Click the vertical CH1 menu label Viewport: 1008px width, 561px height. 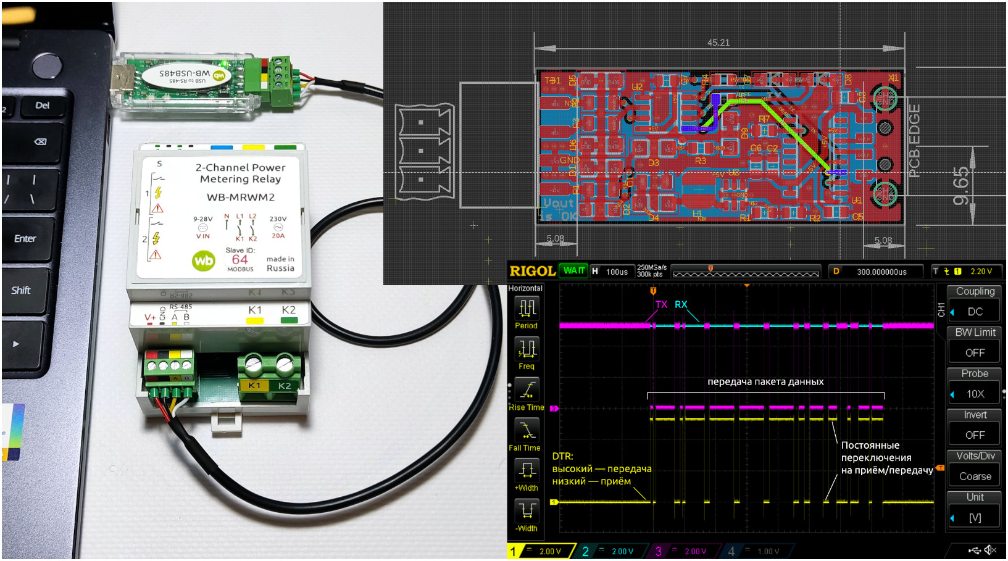[x=941, y=310]
